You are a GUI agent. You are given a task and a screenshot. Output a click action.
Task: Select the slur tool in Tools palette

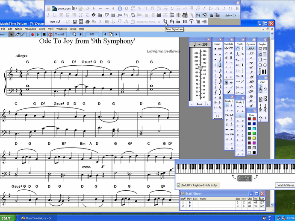(x=238, y=49)
